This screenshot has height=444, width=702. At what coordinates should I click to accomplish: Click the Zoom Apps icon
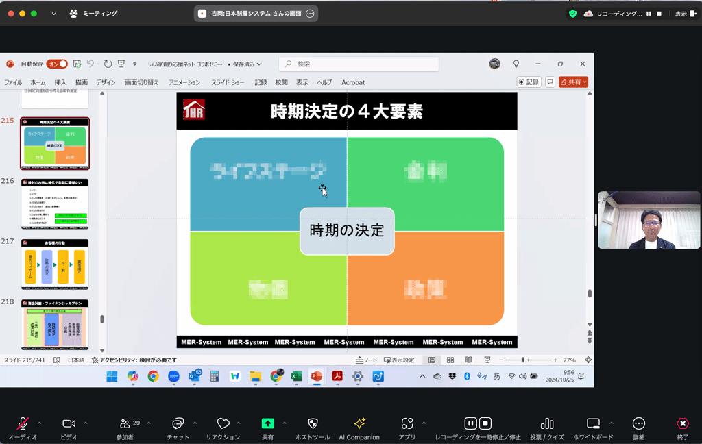coord(407,423)
